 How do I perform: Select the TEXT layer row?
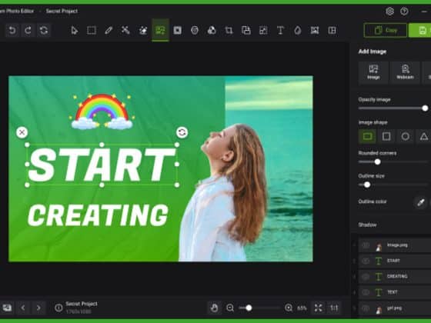tap(395, 292)
